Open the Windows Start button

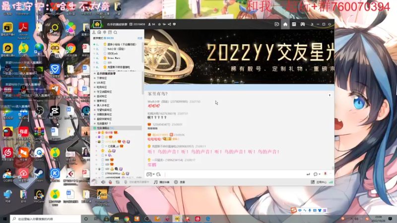(x=5, y=219)
